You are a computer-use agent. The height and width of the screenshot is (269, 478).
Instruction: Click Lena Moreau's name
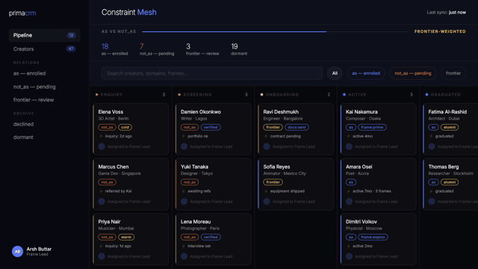(196, 222)
